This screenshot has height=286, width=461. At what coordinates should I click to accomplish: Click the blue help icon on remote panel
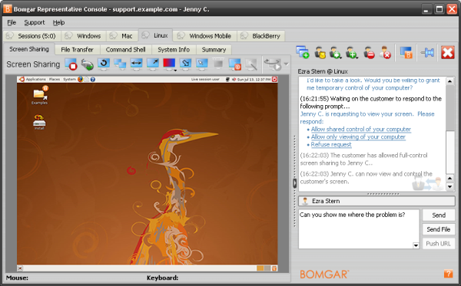pos(93,79)
